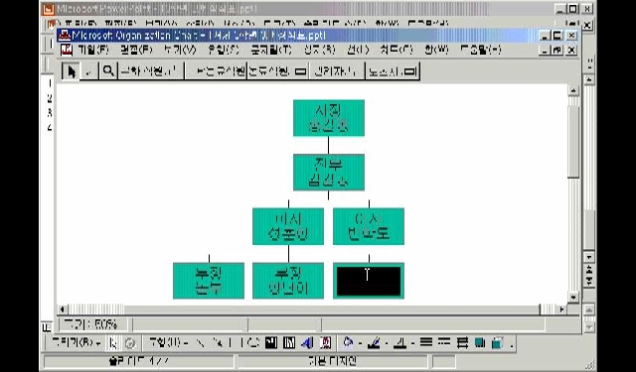Open the Draw (그리기) dropdown menu
This screenshot has width=636, height=372.
click(76, 343)
